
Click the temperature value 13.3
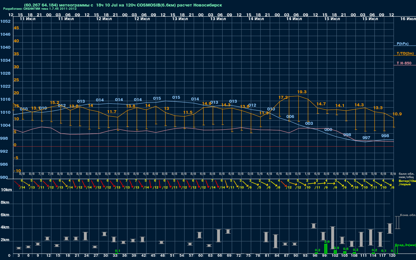(378, 108)
